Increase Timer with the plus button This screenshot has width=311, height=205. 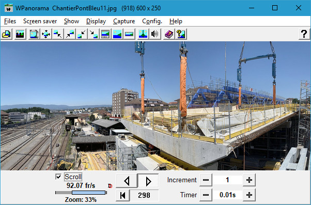(x=249, y=195)
